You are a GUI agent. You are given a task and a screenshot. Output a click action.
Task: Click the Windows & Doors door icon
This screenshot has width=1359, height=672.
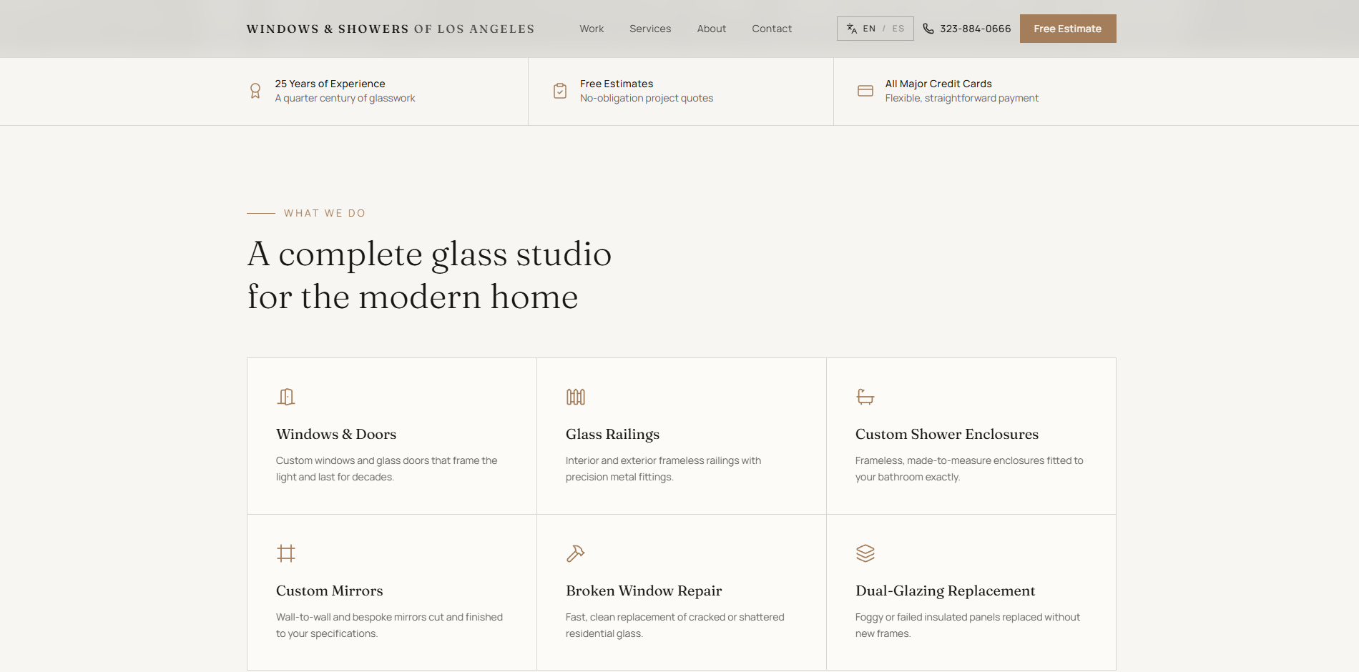point(286,397)
